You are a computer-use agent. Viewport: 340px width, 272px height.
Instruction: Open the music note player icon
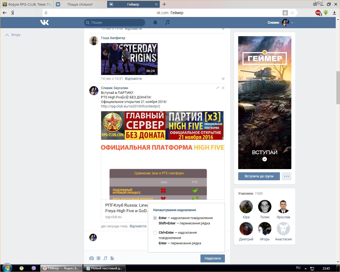[167, 22]
